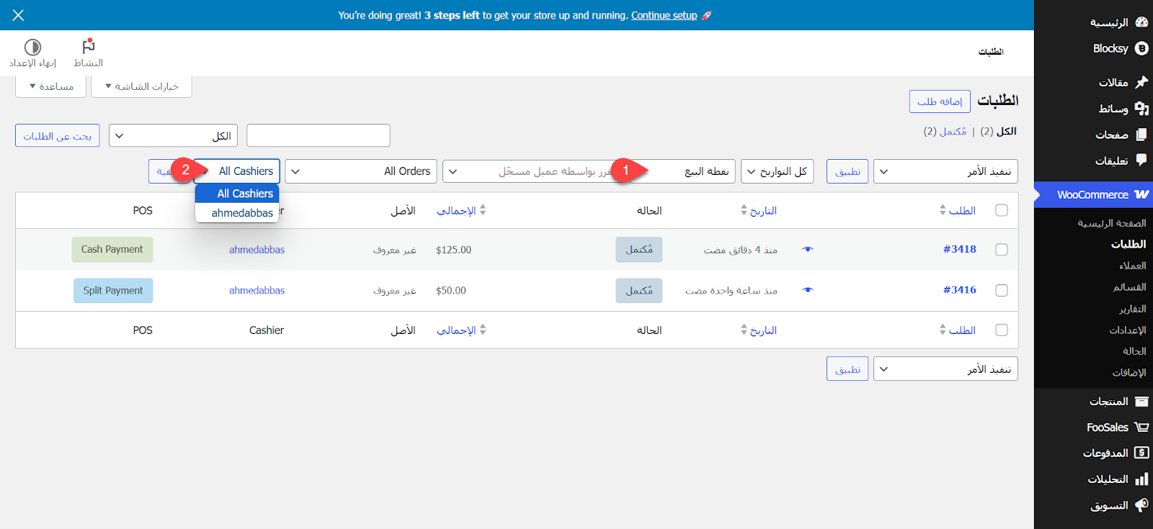
Task: Open cashier ahmedabbas link for $125.00 order
Action: click(x=257, y=250)
